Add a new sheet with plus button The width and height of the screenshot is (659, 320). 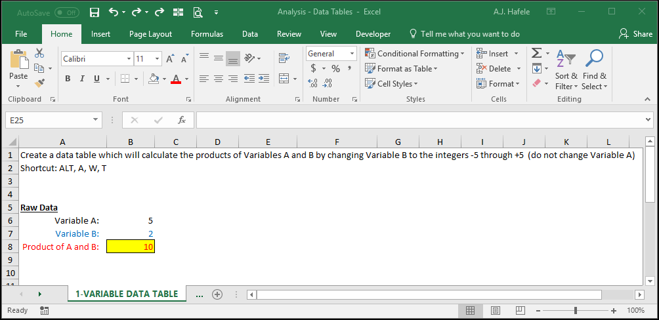217,294
